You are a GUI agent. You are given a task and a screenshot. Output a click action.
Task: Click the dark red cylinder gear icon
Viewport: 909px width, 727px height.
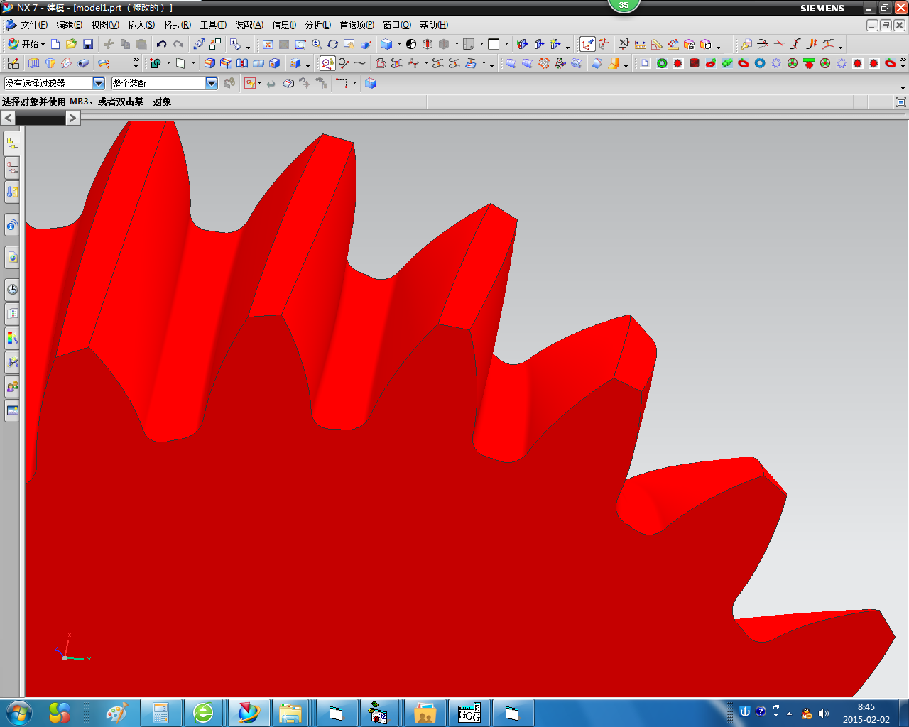pyautogui.click(x=695, y=63)
